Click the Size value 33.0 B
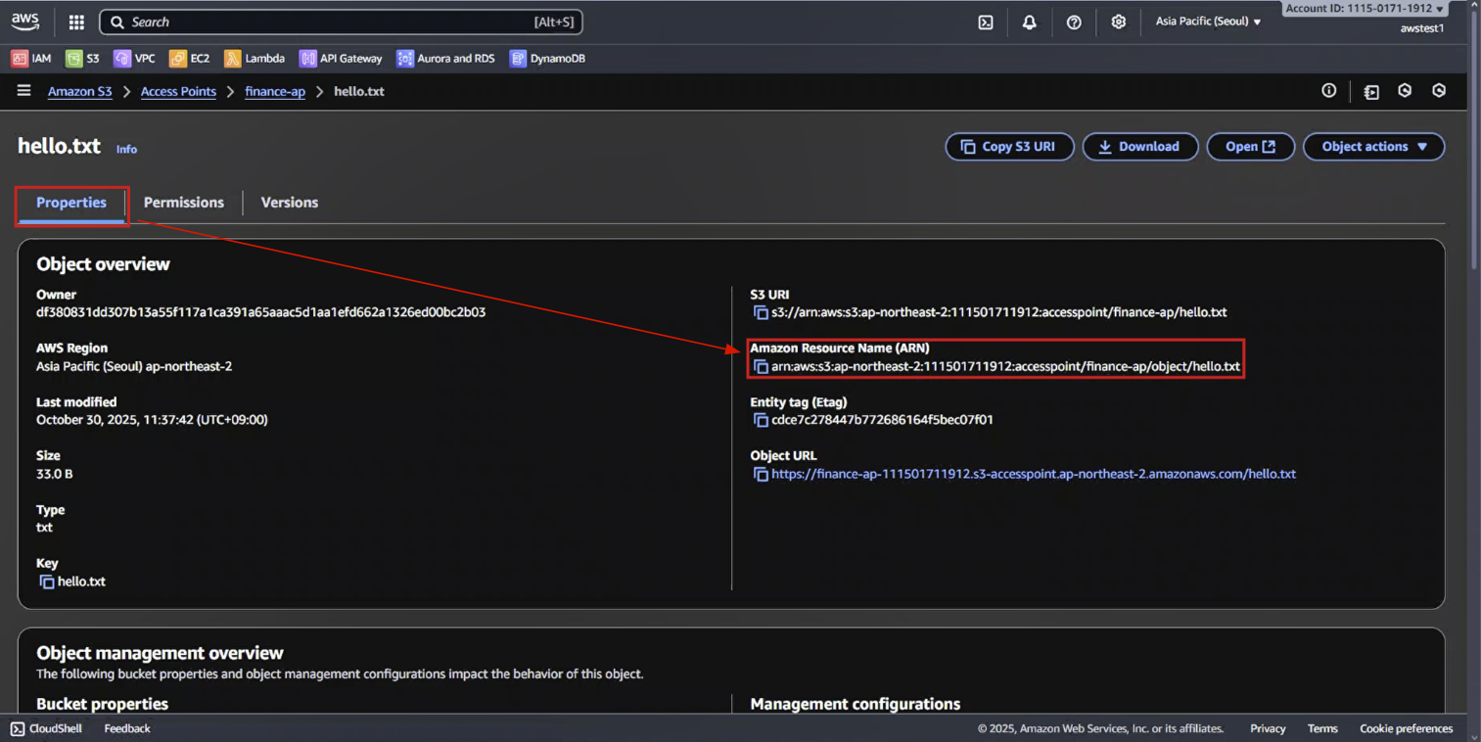Viewport: 1481px width, 742px height. pyautogui.click(x=55, y=474)
